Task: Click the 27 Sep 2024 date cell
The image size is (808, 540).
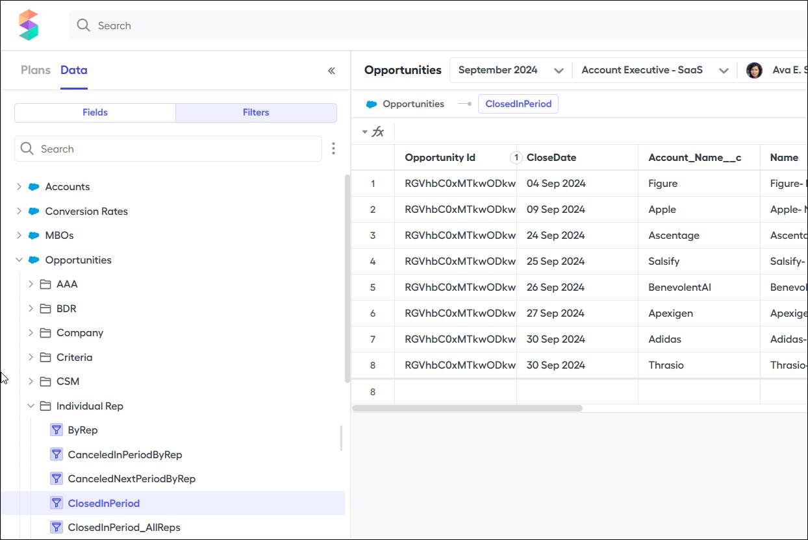Action: point(577,313)
